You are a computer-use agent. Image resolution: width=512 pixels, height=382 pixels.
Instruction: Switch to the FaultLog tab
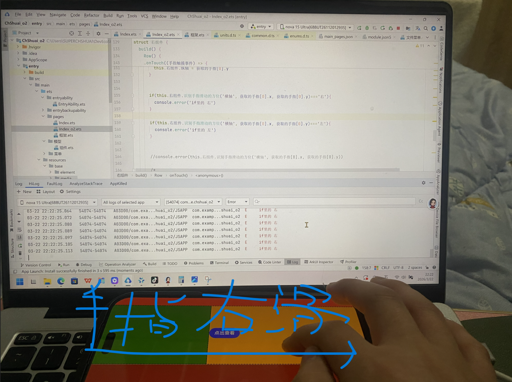(54, 184)
